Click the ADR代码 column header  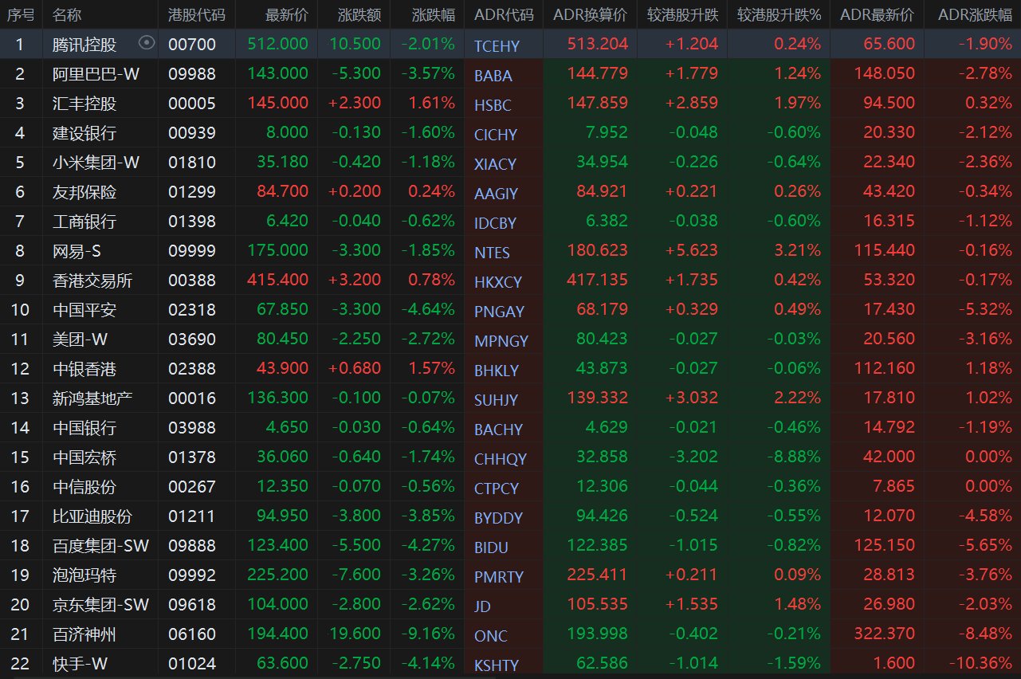(504, 15)
